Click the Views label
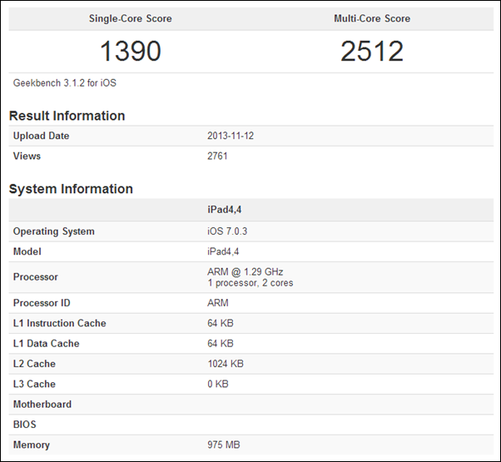501x462 pixels. click(x=27, y=156)
